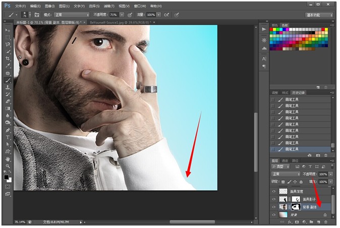Viewport: 340px width, 228px height.
Task: Select the Custom Shape tool
Action: click(8, 151)
